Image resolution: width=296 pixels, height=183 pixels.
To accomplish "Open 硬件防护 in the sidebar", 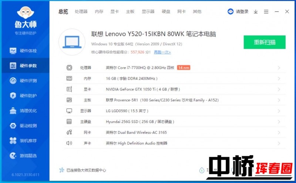I will 25,96.
